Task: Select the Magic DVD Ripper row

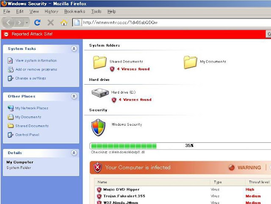Action: (x=183, y=190)
